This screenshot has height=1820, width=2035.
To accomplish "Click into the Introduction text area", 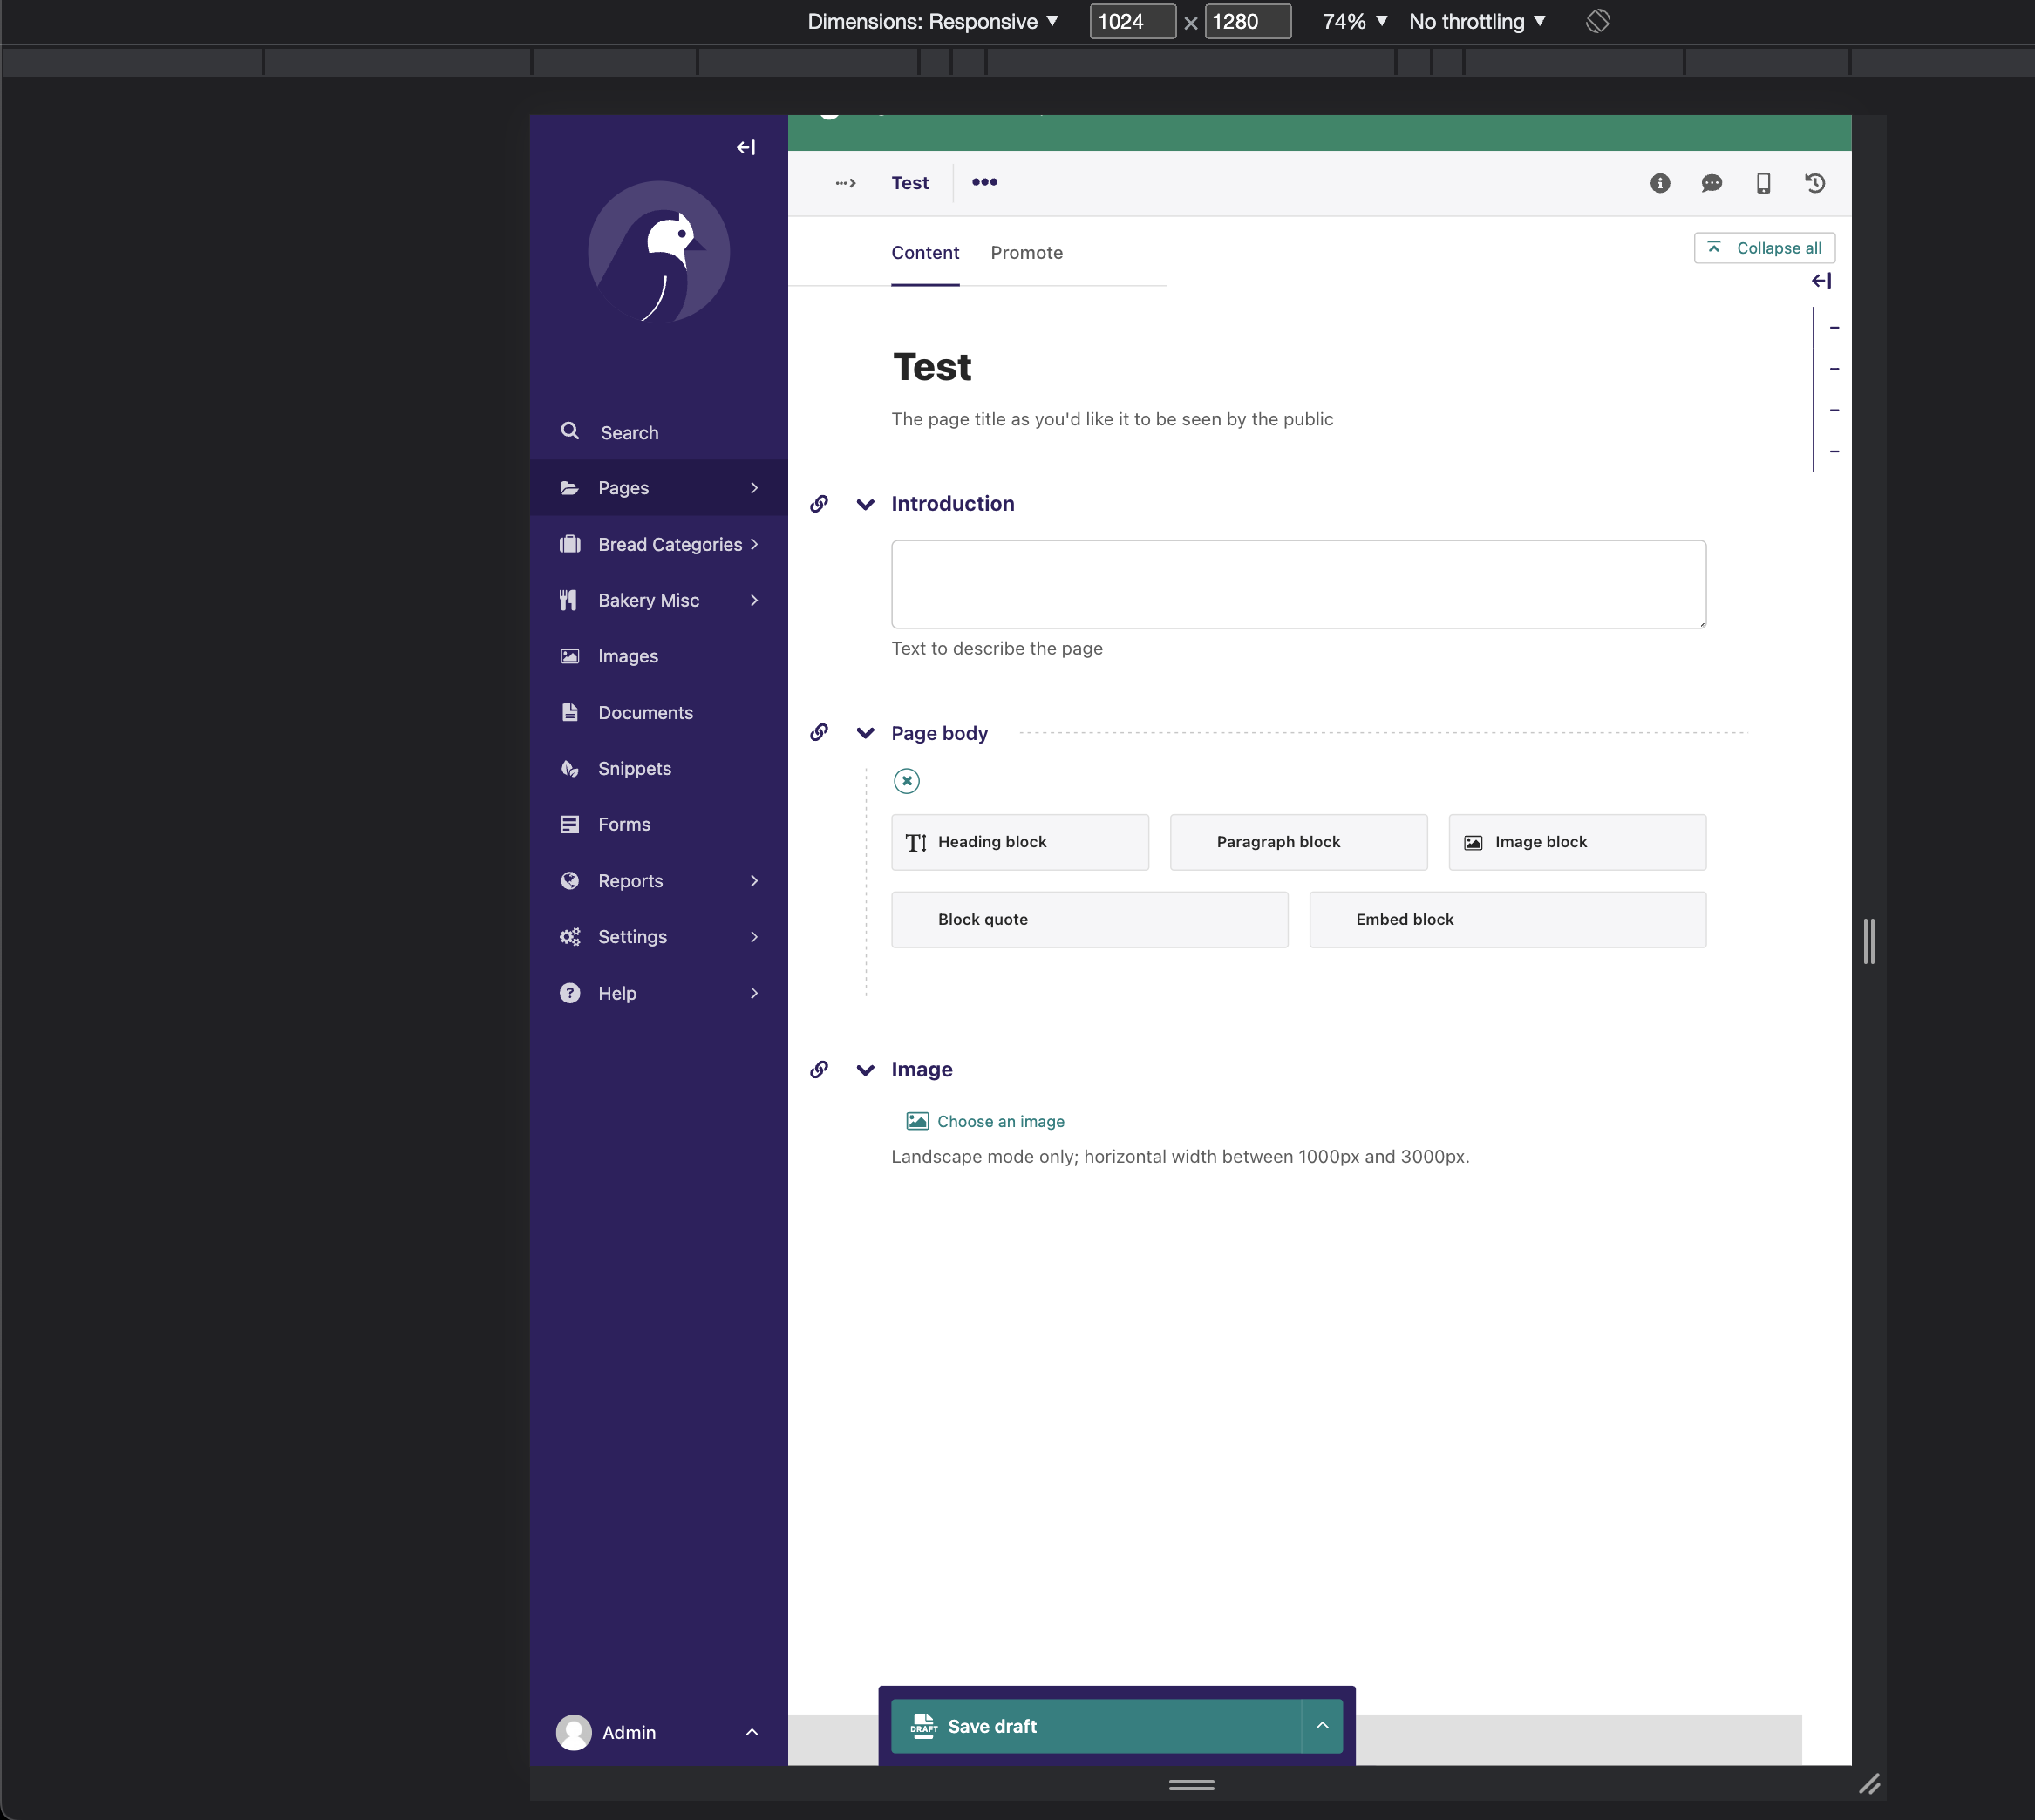I will coord(1297,585).
